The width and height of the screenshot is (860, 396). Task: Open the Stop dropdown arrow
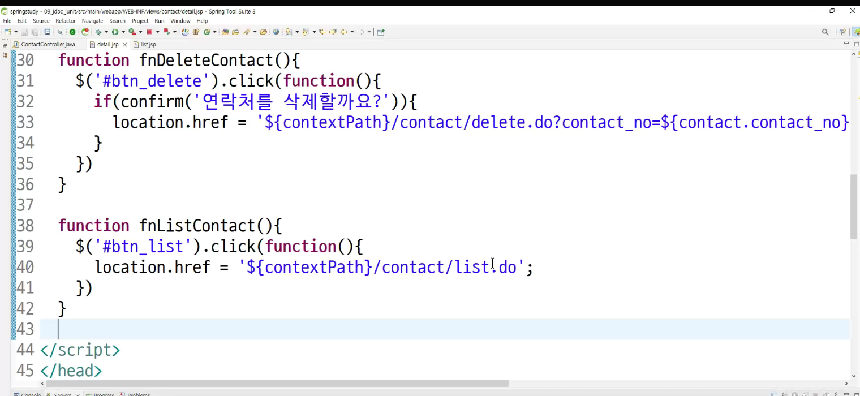click(157, 32)
